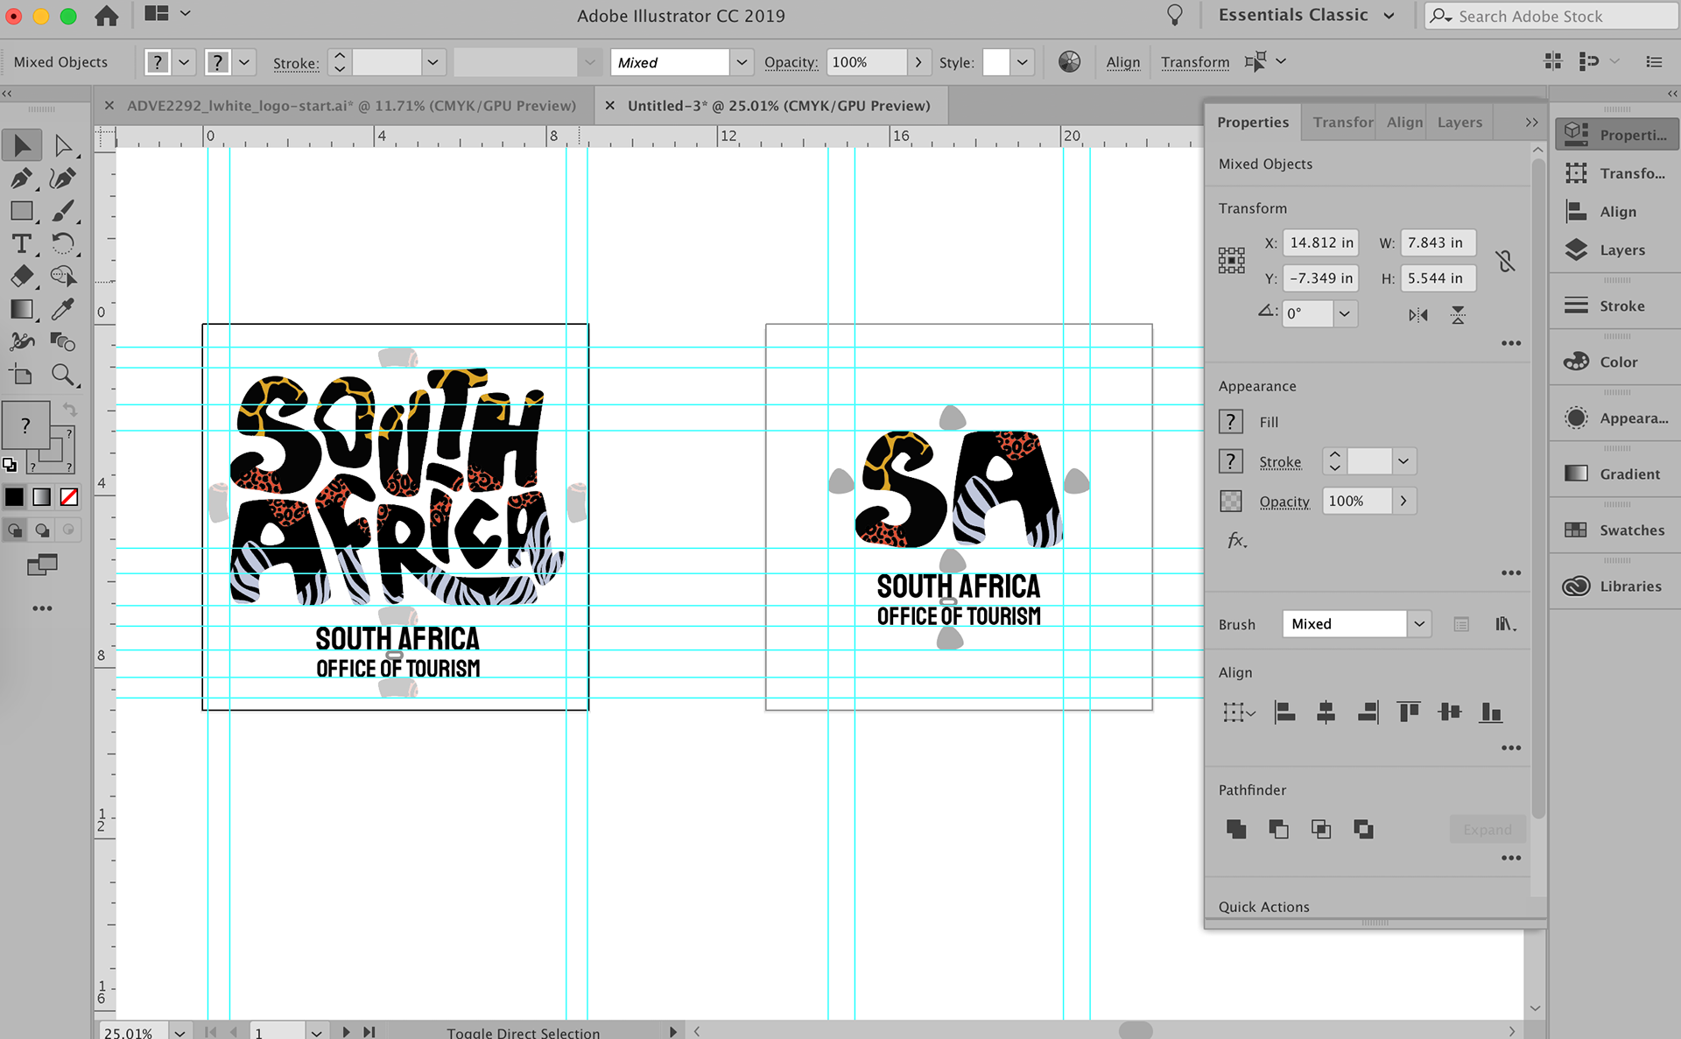Click the Stroke label in Properties panel
The width and height of the screenshot is (1681, 1039).
[x=1280, y=462]
